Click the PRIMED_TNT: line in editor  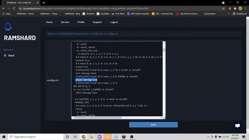point(82,102)
